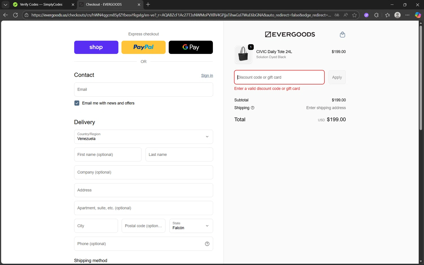Focus the Phone field
The image size is (424, 265).
pyautogui.click(x=144, y=244)
